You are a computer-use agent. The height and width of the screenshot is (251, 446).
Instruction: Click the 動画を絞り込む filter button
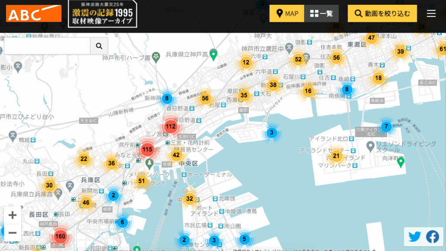pyautogui.click(x=382, y=14)
